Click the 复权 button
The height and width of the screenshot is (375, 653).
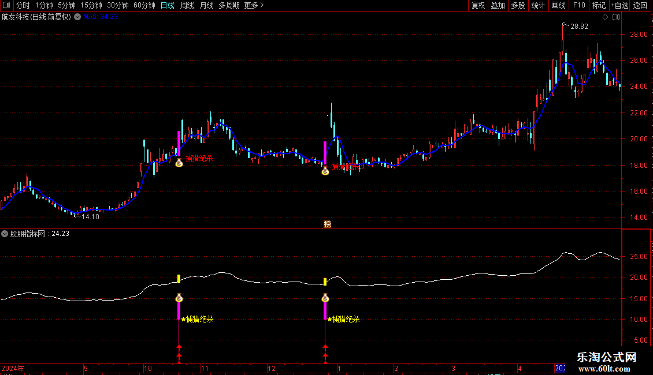478,5
